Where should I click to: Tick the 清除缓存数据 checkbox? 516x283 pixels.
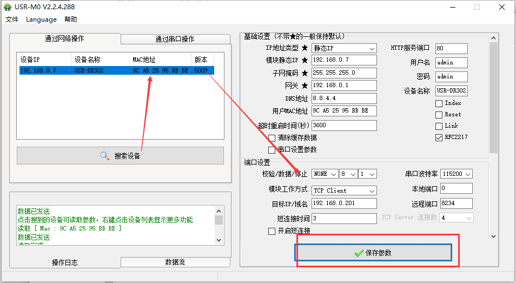272,138
